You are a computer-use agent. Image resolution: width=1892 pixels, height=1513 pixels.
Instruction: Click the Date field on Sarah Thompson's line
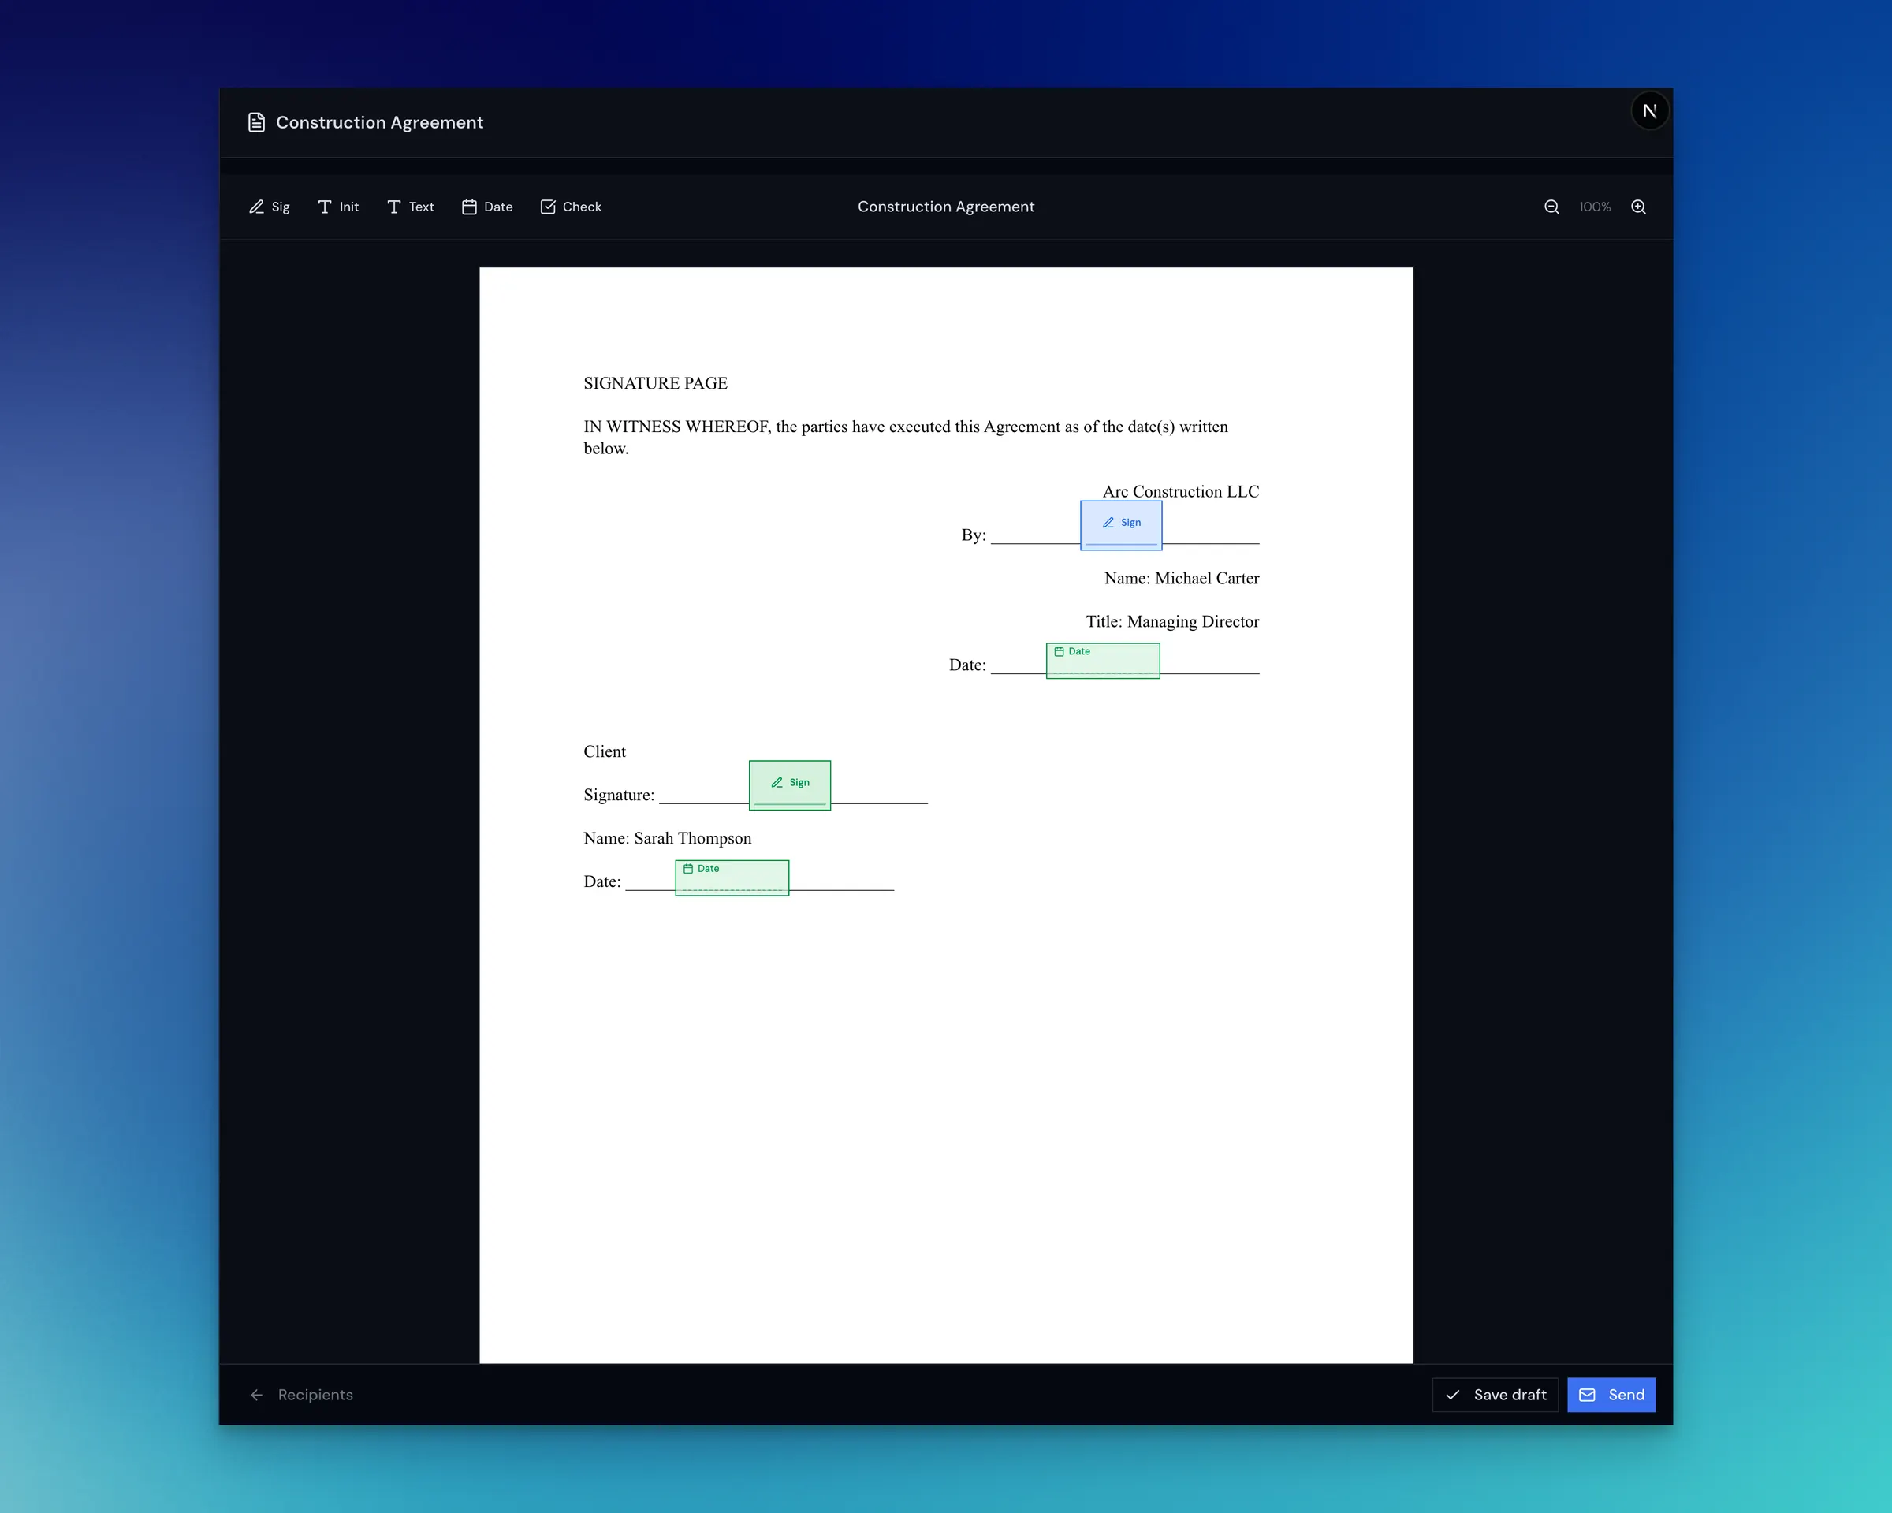(732, 877)
